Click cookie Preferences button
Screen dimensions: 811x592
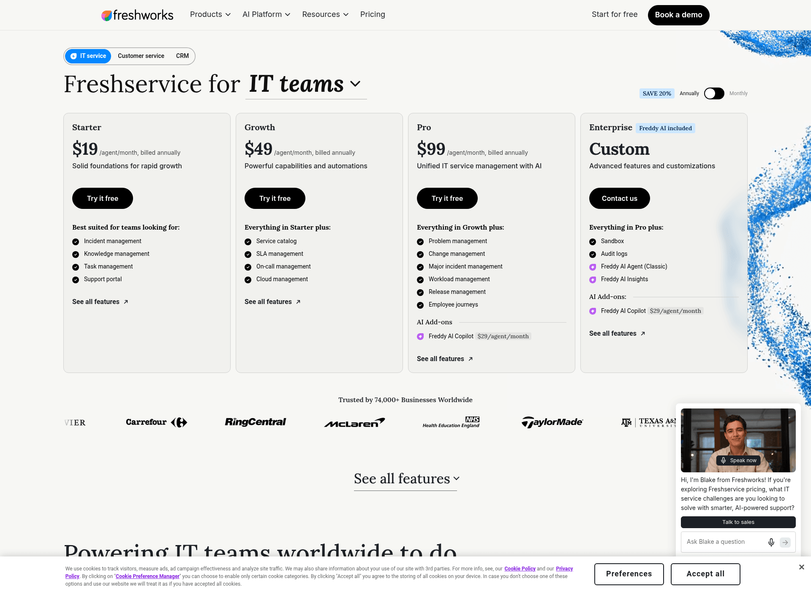629,574
